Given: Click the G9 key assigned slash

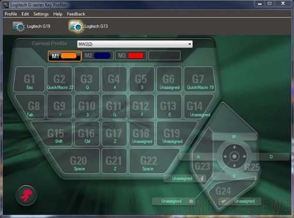Looking at the screenshot, I should point(59,107).
